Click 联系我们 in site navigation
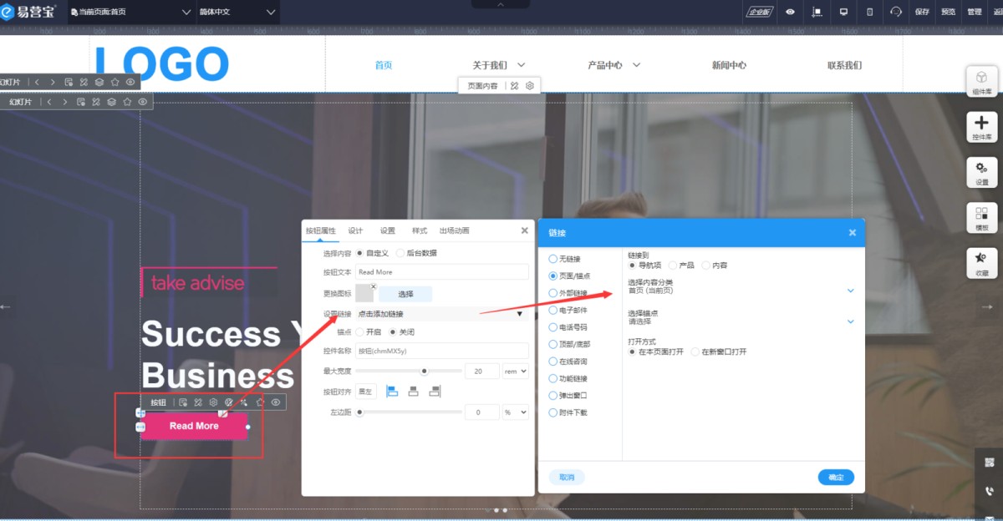 point(844,65)
